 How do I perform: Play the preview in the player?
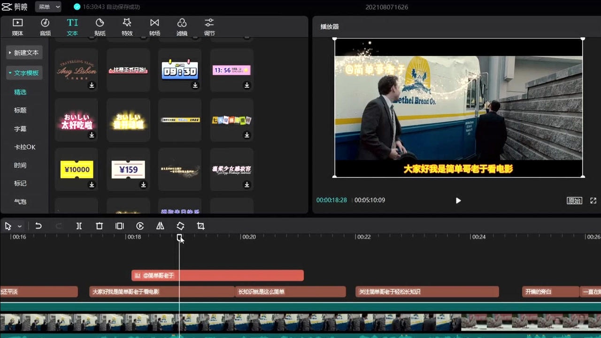[458, 200]
